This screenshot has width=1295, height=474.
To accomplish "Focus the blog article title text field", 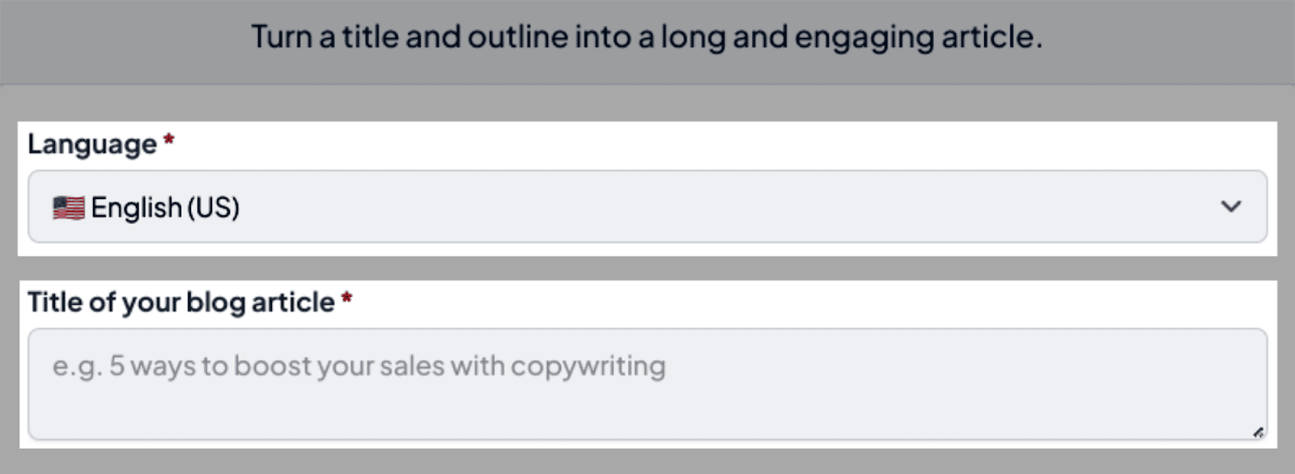I will (x=647, y=384).
